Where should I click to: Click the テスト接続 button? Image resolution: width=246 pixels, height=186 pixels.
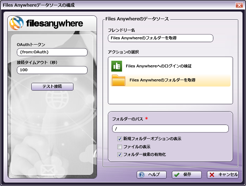tap(52, 86)
